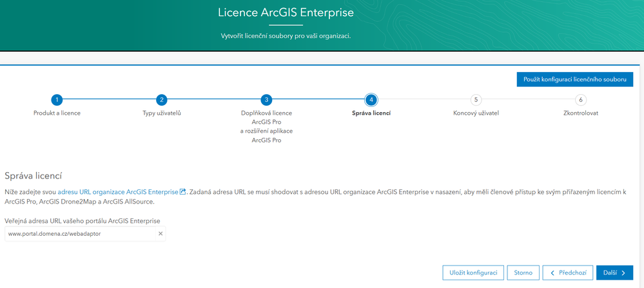Go to step 2 Typy uživatelů circle

[161, 100]
